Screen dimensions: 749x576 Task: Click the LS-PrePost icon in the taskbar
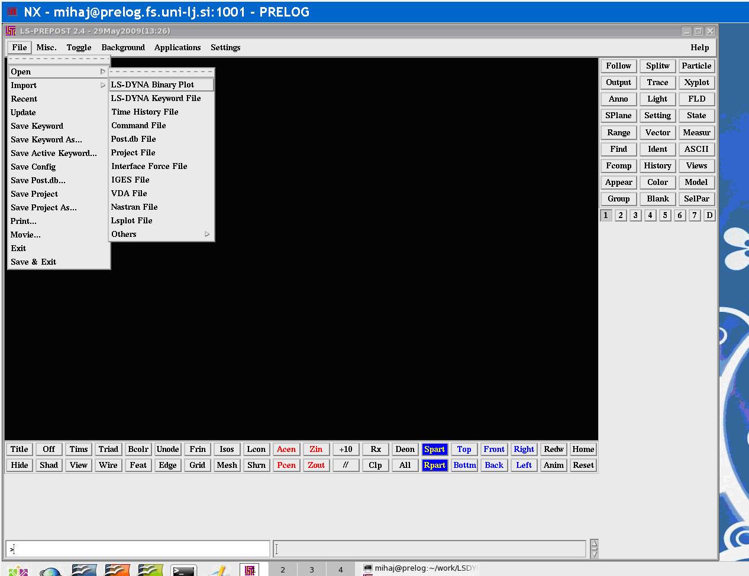[x=250, y=570]
